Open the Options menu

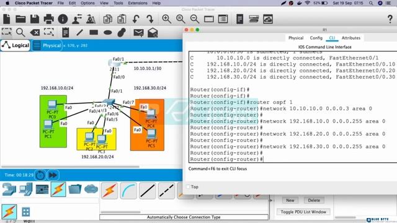87,3
